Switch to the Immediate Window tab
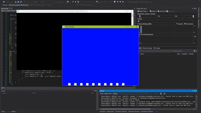Image resolution: width=201 pixels, height=113 pixels. [x=147, y=112]
